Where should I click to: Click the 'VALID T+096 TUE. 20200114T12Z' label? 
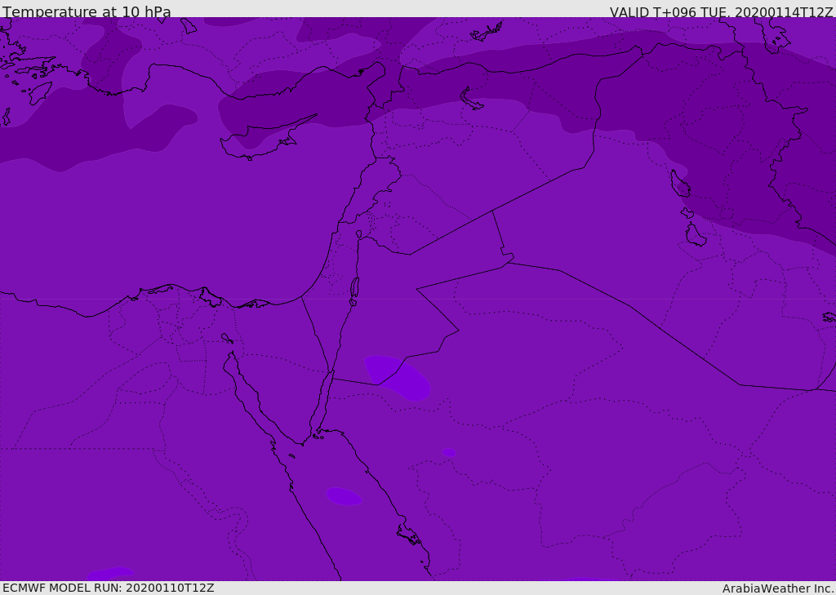click(721, 12)
